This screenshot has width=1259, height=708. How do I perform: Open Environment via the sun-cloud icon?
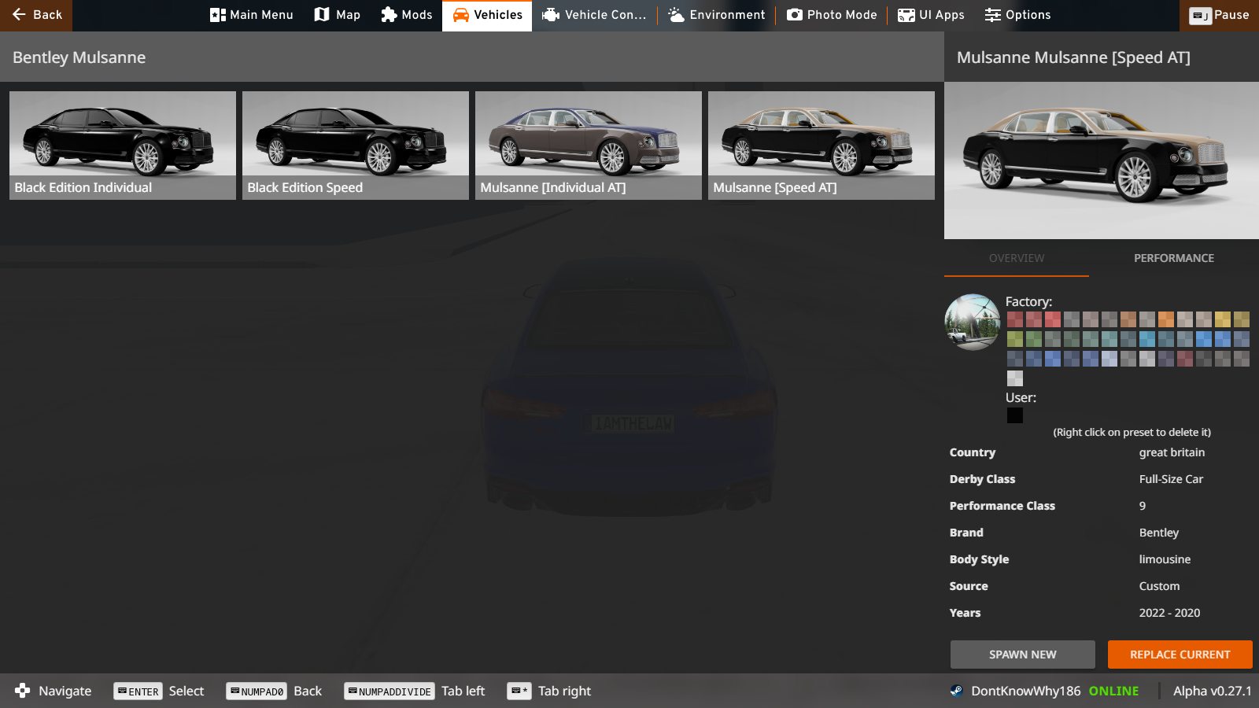676,15
